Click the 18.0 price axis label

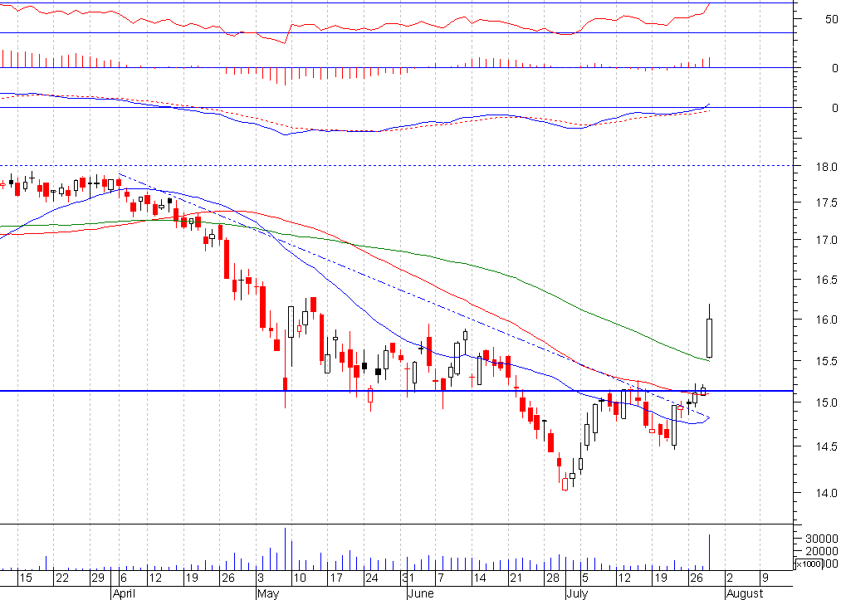(x=827, y=167)
